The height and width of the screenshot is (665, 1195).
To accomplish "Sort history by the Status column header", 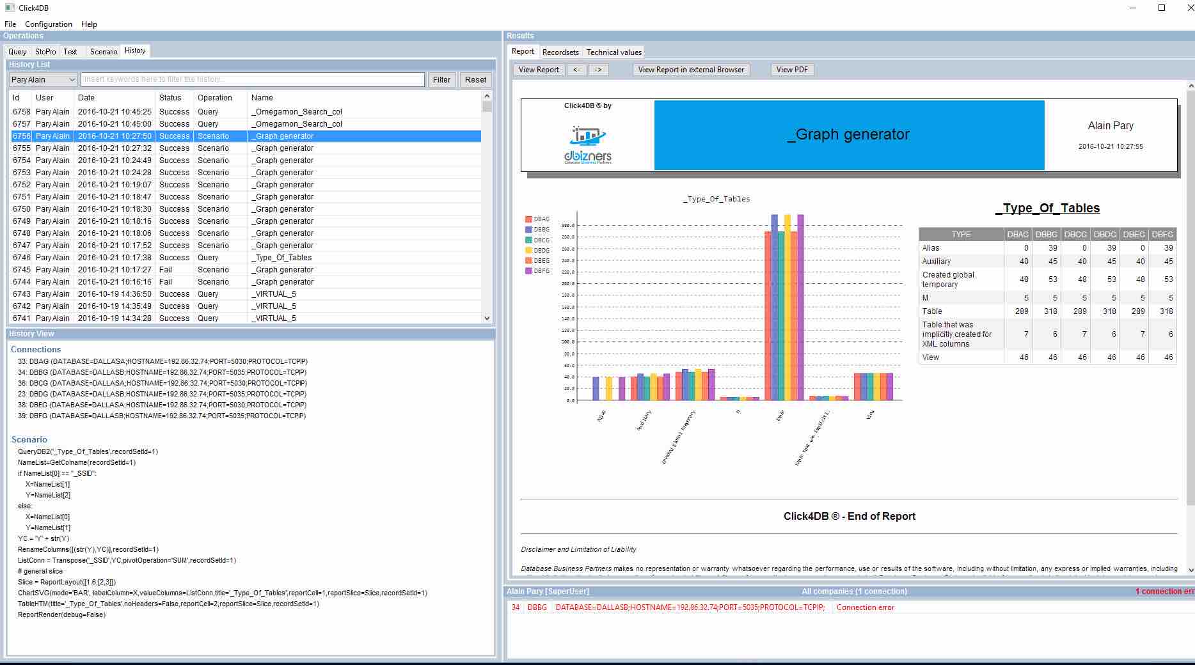I will [x=175, y=98].
